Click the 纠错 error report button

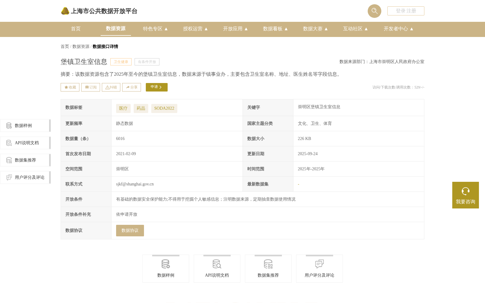[x=111, y=87]
